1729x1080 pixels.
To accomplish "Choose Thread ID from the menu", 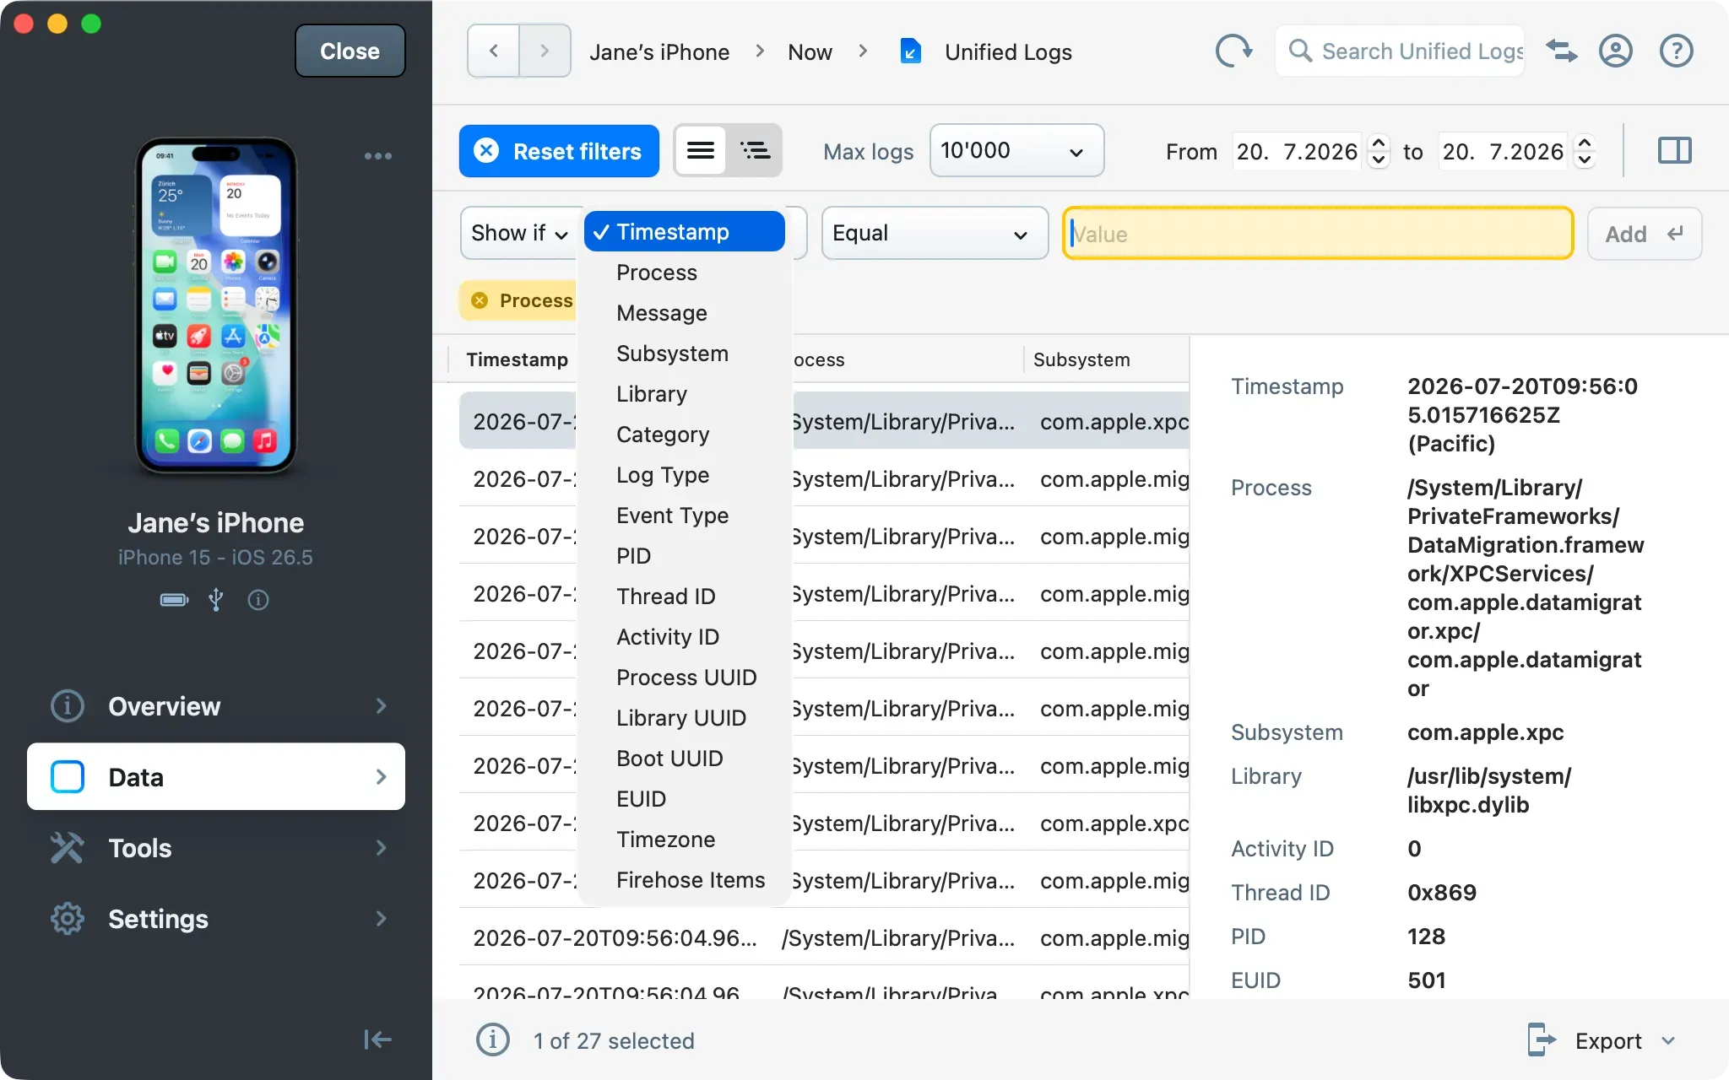I will click(x=685, y=597).
